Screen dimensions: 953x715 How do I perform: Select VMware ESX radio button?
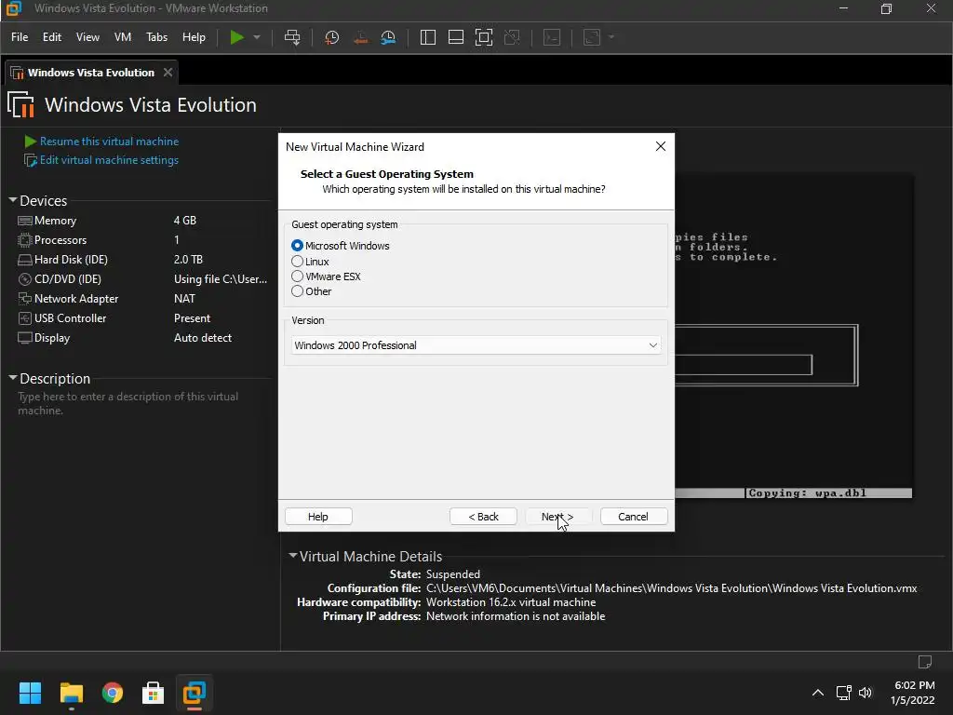click(297, 276)
